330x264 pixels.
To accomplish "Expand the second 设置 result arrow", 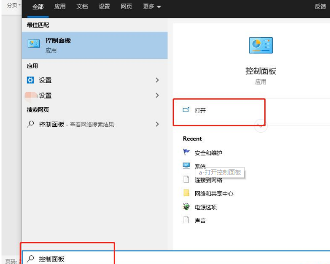I will [x=157, y=96].
